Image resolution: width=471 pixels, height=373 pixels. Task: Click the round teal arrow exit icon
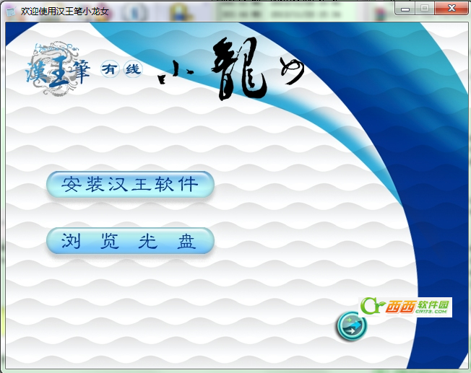click(352, 325)
